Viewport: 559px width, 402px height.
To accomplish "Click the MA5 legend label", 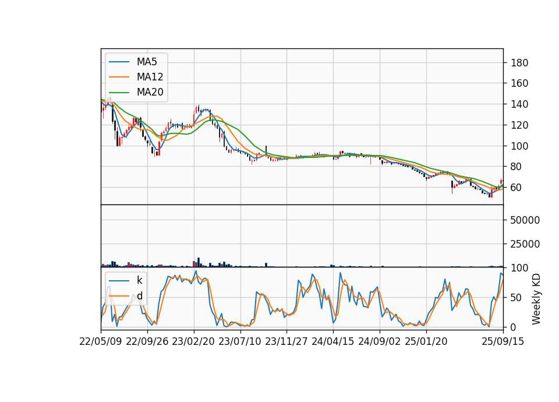I will [147, 62].
